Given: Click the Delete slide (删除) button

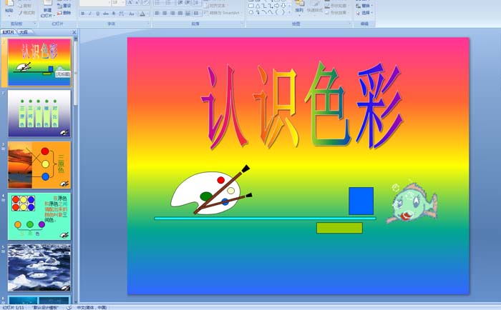Looking at the screenshot, I should click(x=64, y=13).
